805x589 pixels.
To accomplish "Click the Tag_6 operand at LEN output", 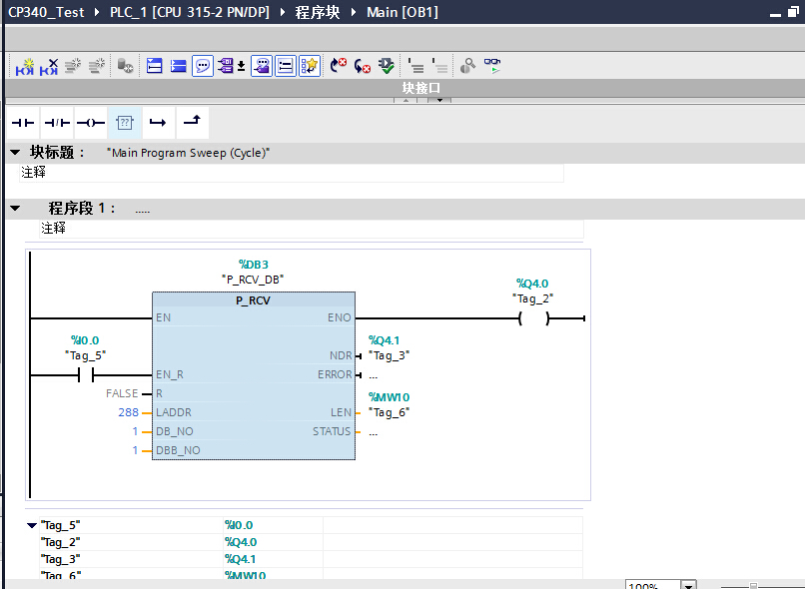I will (x=390, y=412).
